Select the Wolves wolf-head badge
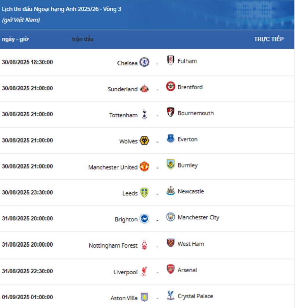Screen dimensions: 295x308 coord(144,140)
